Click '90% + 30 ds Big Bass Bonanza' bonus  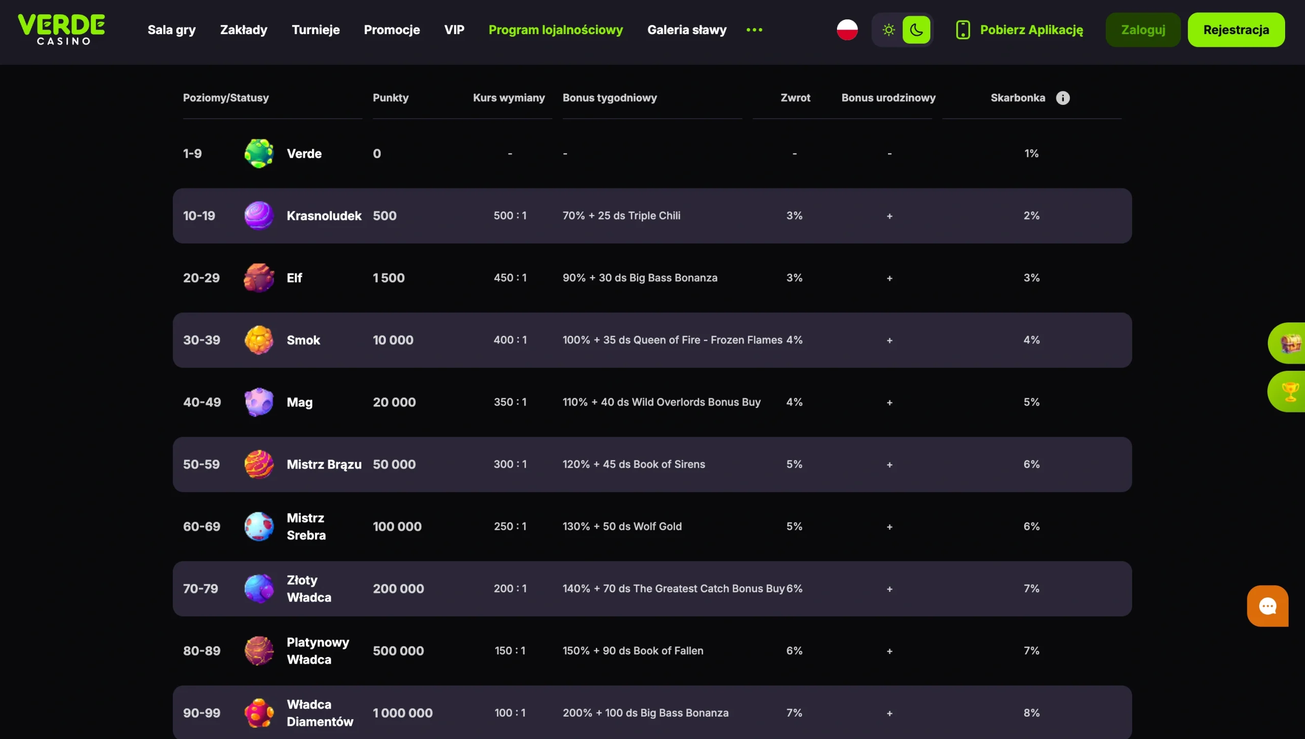[640, 278]
